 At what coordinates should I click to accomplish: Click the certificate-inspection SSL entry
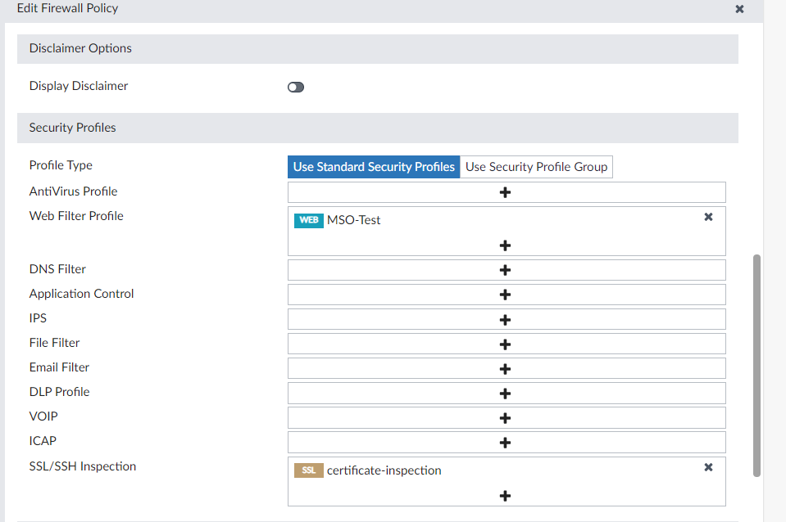384,470
